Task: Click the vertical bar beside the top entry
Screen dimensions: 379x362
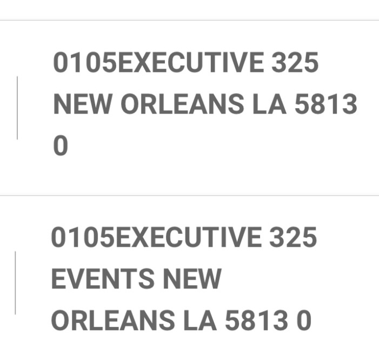Action: [17, 108]
